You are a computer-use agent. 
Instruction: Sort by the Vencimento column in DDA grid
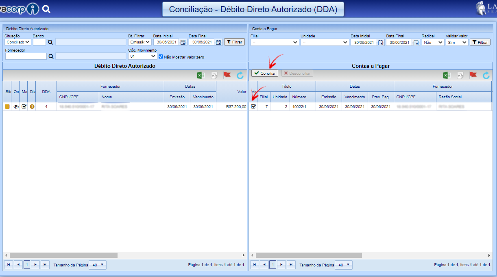[x=203, y=97]
